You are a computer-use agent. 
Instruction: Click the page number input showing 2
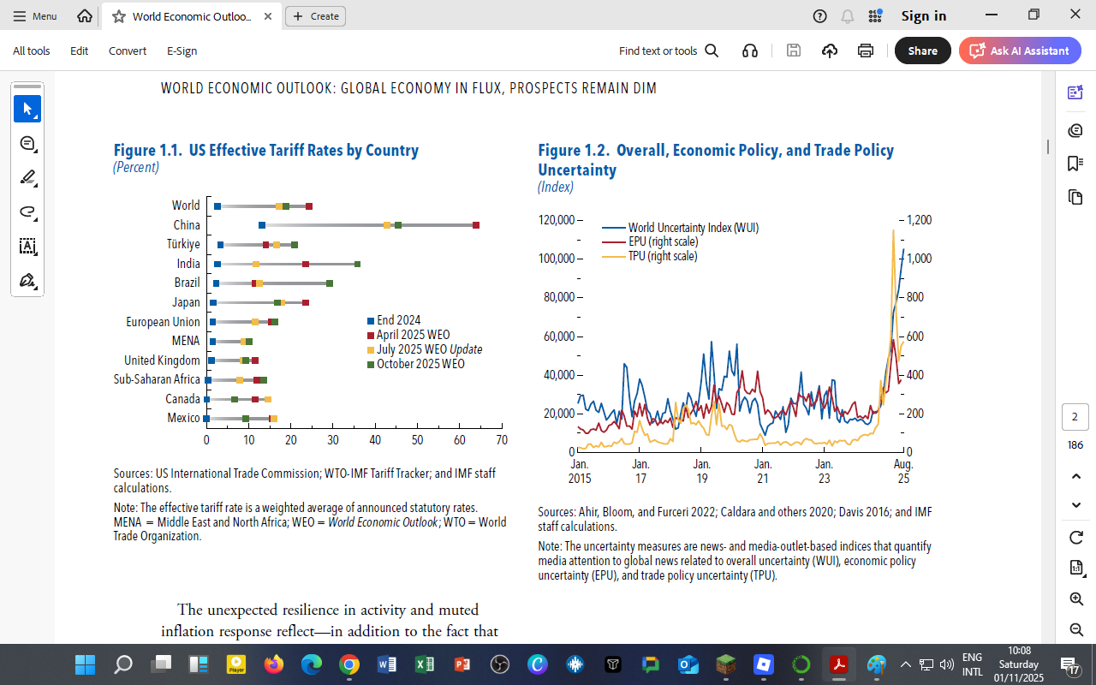coord(1075,415)
